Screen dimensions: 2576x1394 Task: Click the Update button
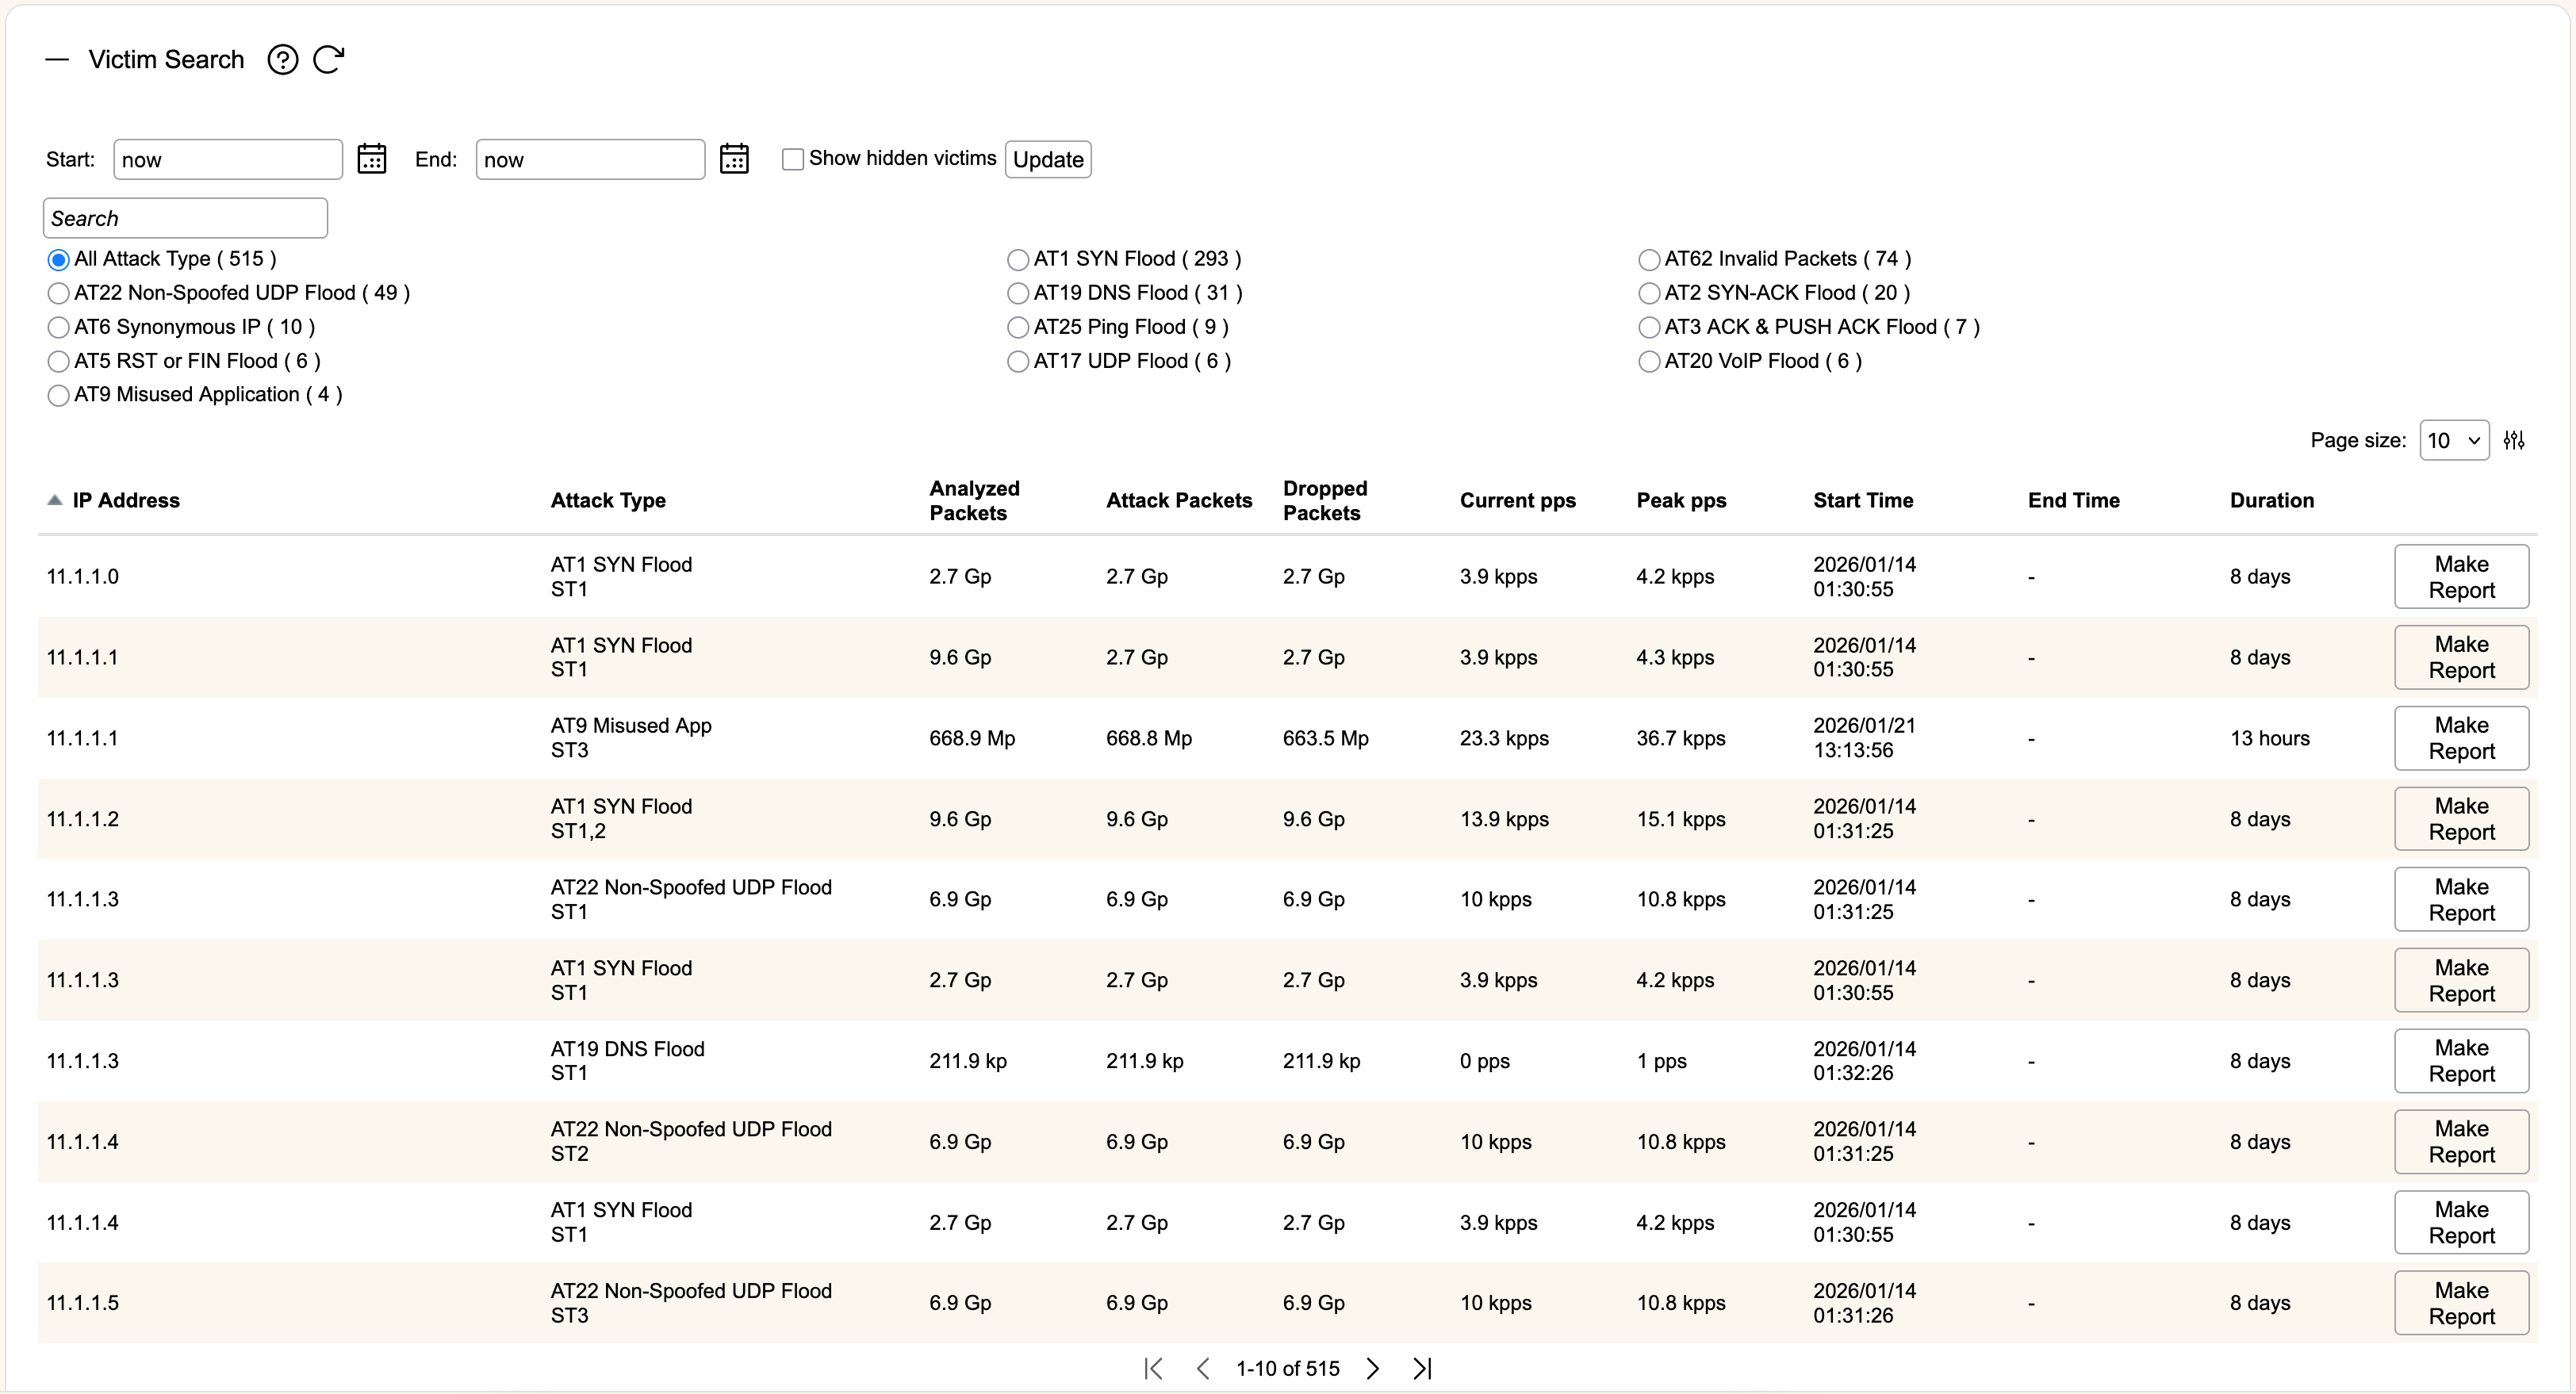(1048, 159)
